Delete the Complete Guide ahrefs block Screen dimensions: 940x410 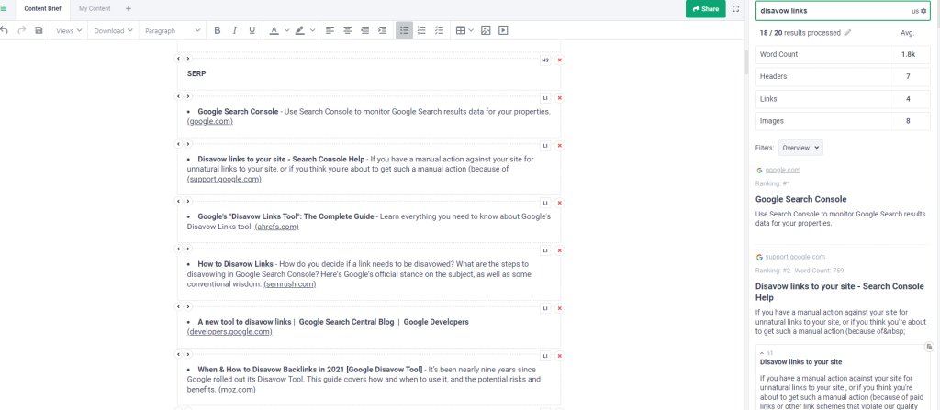point(559,203)
